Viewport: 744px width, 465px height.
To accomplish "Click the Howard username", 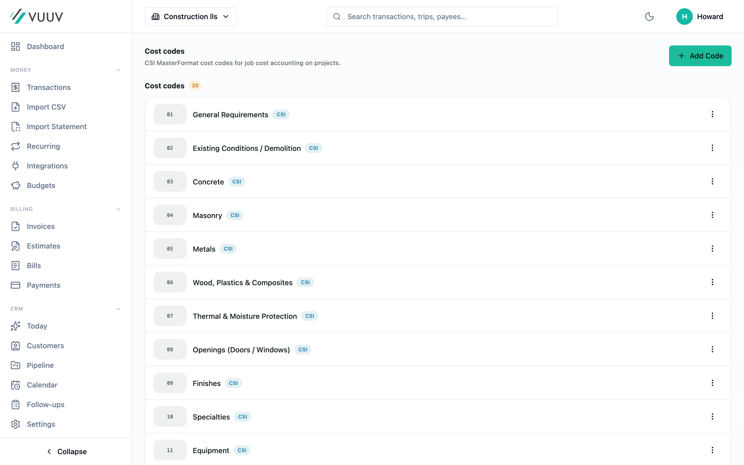I will tap(710, 17).
